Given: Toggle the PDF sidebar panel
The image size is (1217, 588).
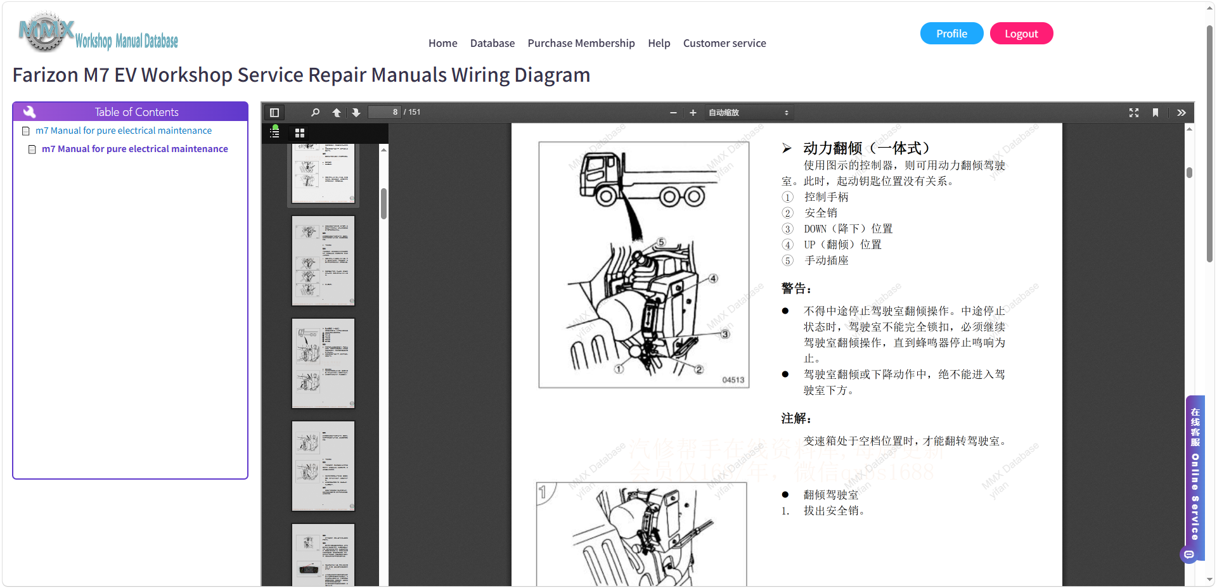Looking at the screenshot, I should click(x=274, y=113).
